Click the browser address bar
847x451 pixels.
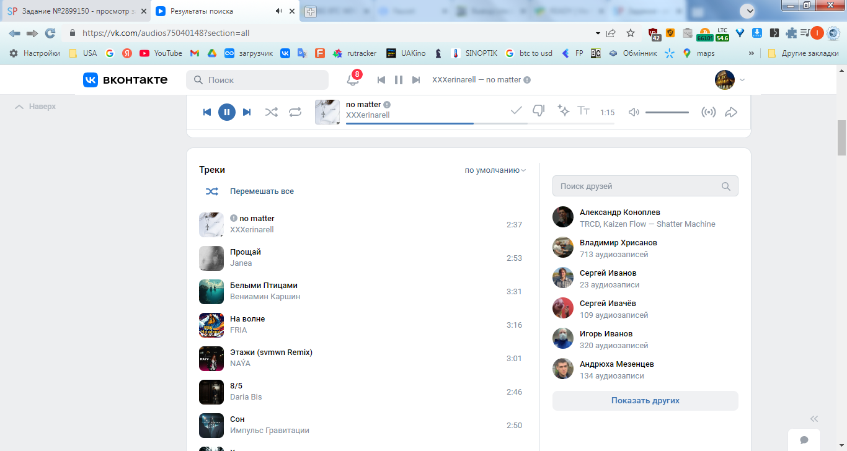coord(335,33)
